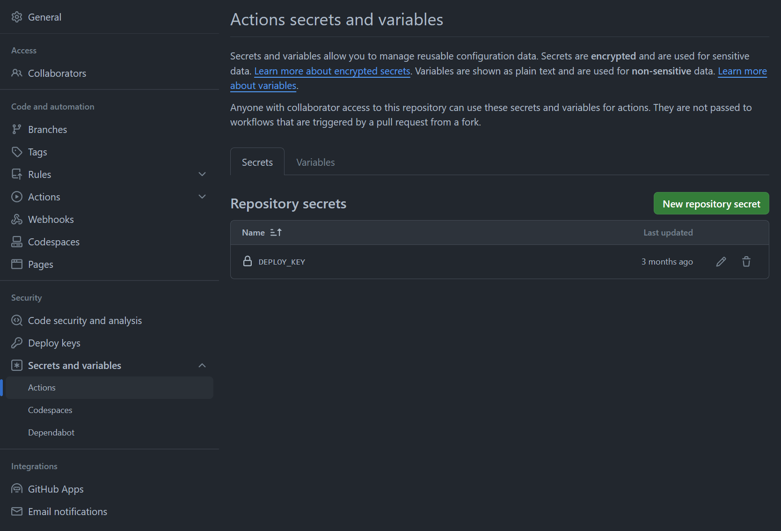Open the General settings page
The height and width of the screenshot is (531, 781).
44,17
